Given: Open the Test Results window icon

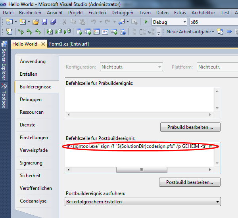Looking at the screenshot, I should tap(96, 32).
